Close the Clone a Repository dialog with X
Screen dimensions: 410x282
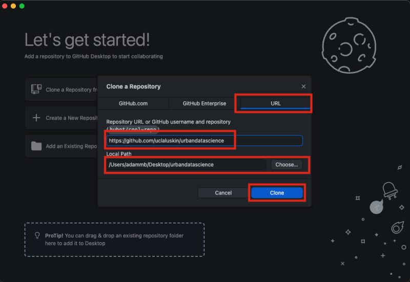pos(303,86)
